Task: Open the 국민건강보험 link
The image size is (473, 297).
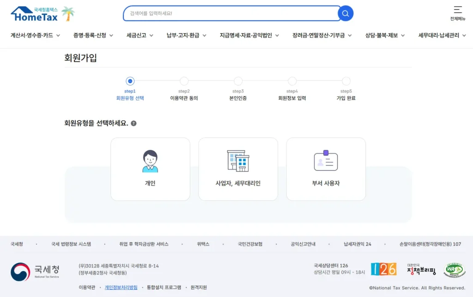Action: tap(250, 244)
